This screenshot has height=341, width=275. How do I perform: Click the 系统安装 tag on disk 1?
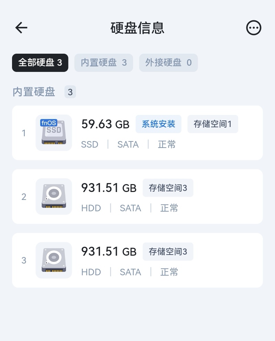click(158, 124)
